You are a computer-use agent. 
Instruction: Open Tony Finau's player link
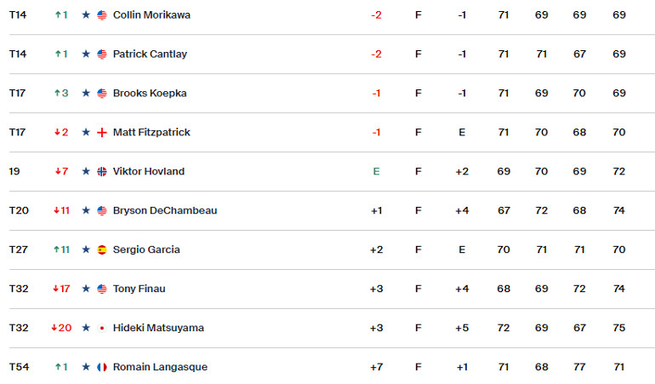click(140, 289)
